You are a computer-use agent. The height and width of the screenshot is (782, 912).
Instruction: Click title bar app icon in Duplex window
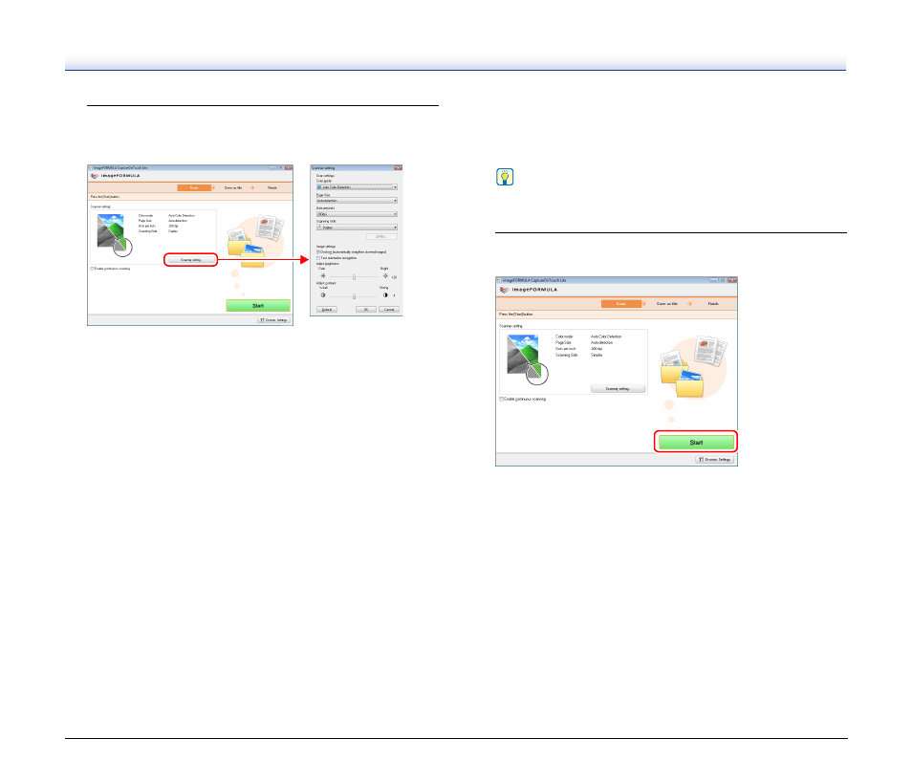(91, 168)
